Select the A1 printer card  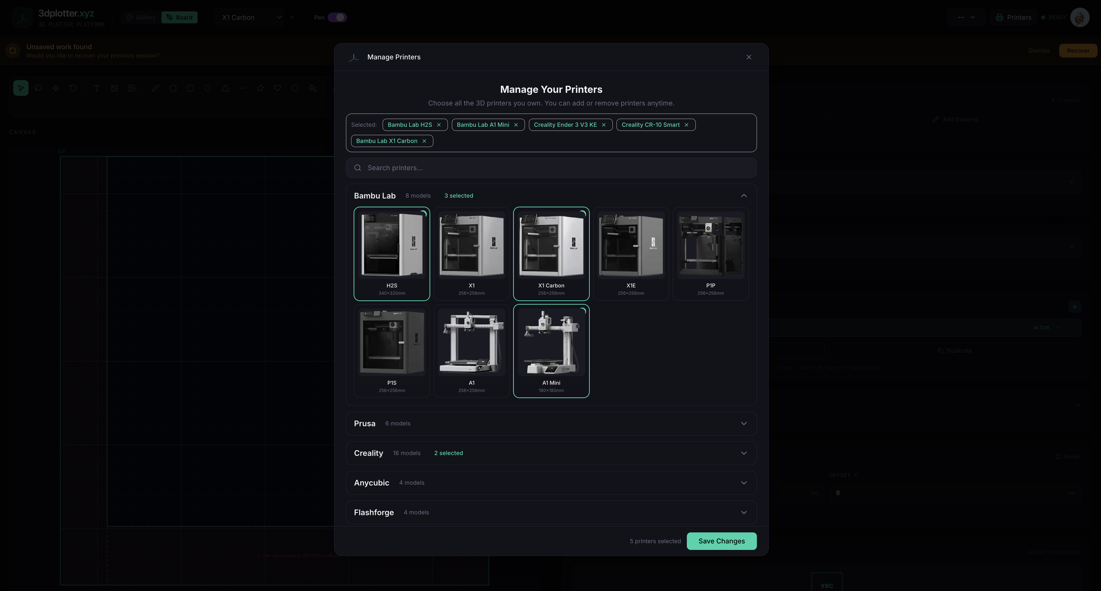click(472, 351)
